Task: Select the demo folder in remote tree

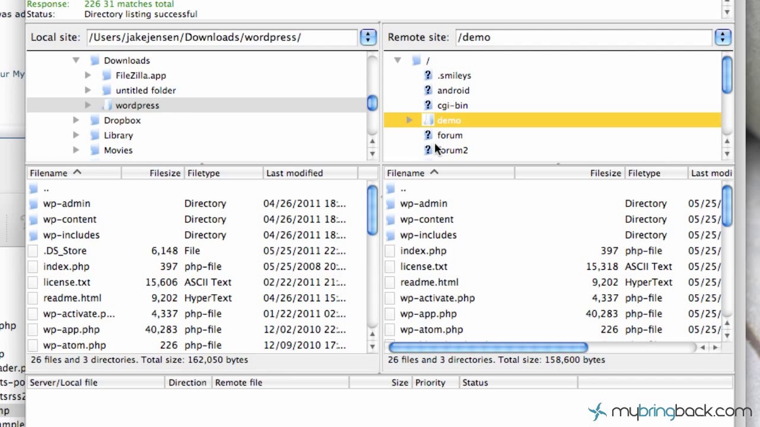Action: (x=449, y=120)
